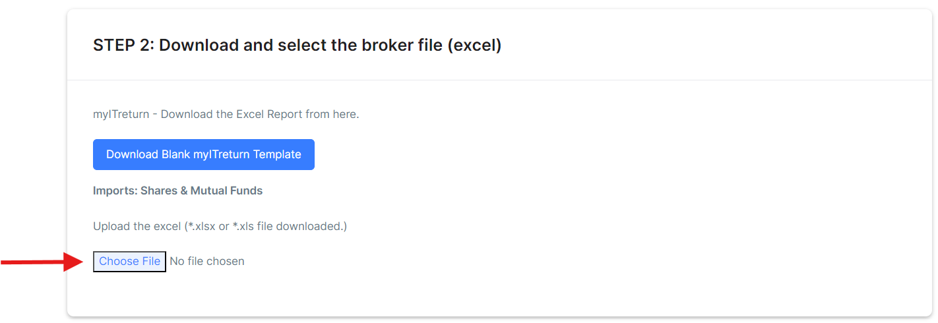Click the 'Upload the excel' instruction text

click(x=137, y=226)
